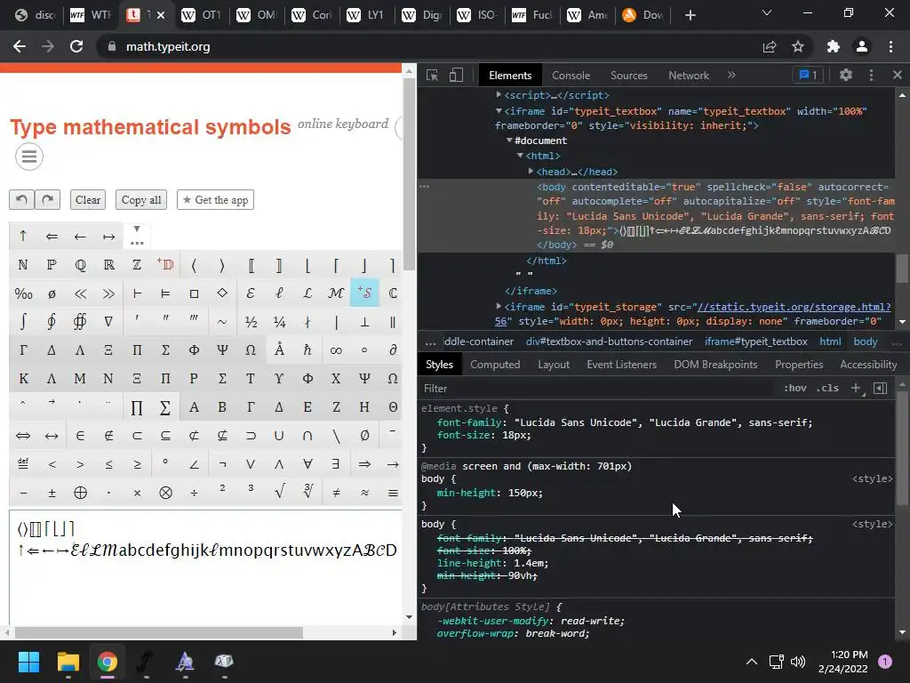Expand the head element node
This screenshot has height=683, width=910.
[531, 172]
